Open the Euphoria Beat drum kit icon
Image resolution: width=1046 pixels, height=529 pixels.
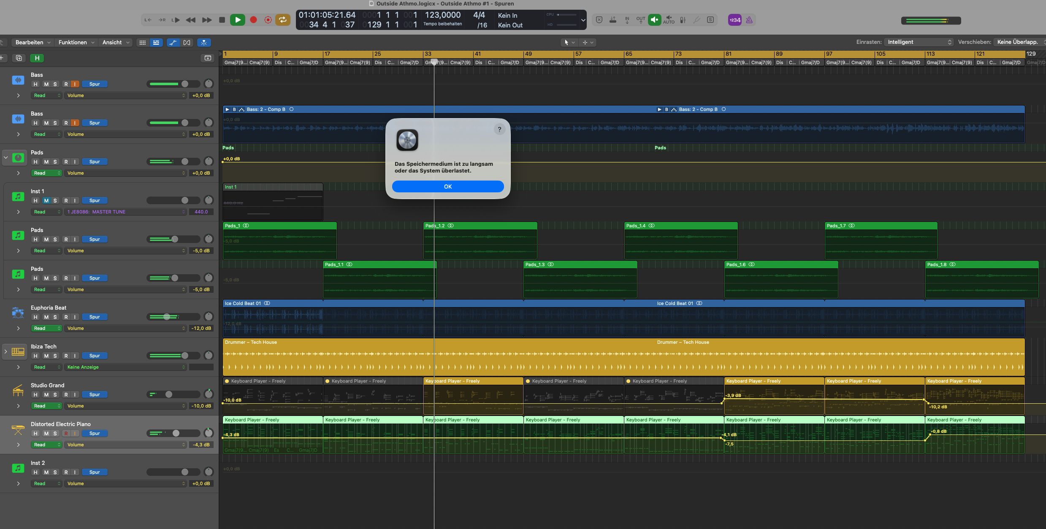pos(18,313)
